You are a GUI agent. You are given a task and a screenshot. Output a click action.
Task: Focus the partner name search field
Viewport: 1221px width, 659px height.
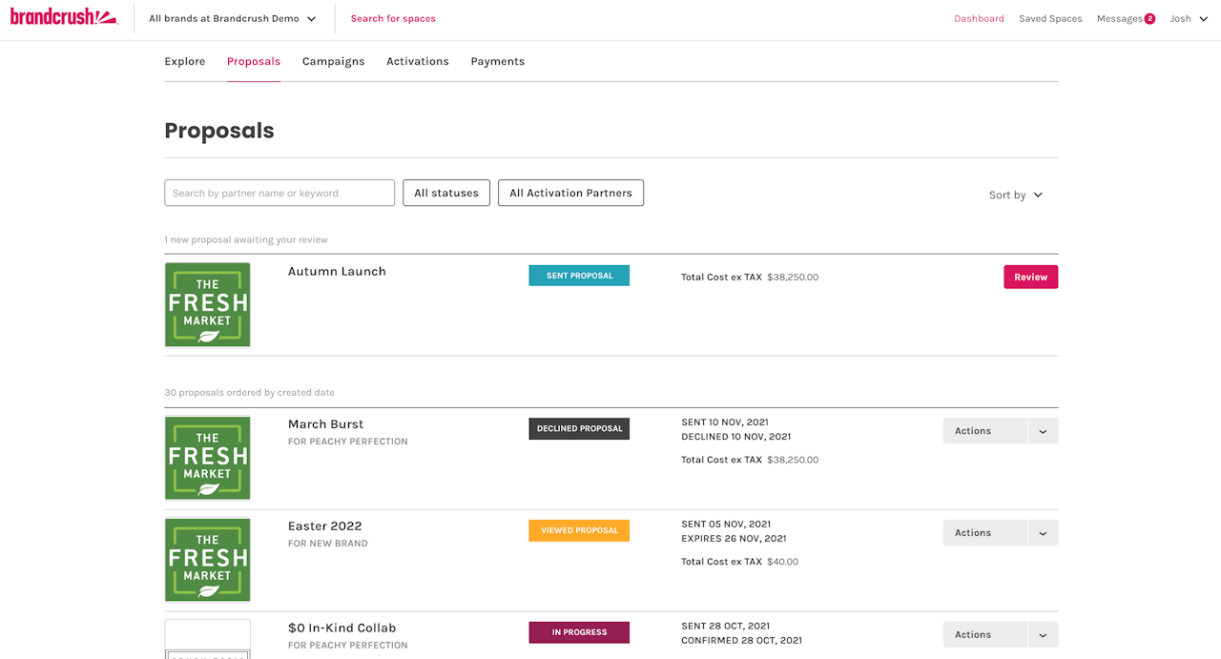pyautogui.click(x=279, y=193)
